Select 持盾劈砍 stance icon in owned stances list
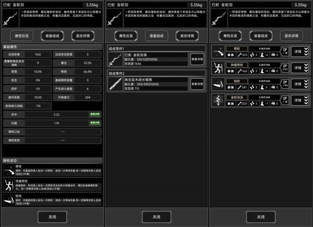 pos(9,185)
